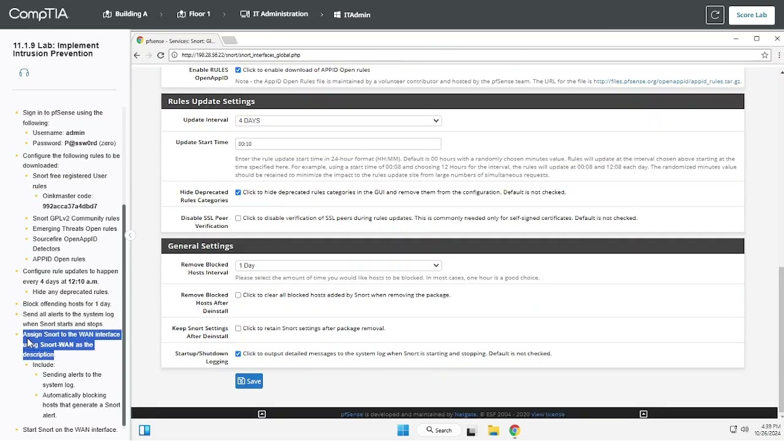Click Rules Update Settings header
The image size is (784, 441).
pos(453,101)
